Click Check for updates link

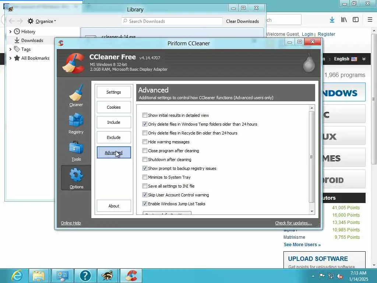pos(293,223)
